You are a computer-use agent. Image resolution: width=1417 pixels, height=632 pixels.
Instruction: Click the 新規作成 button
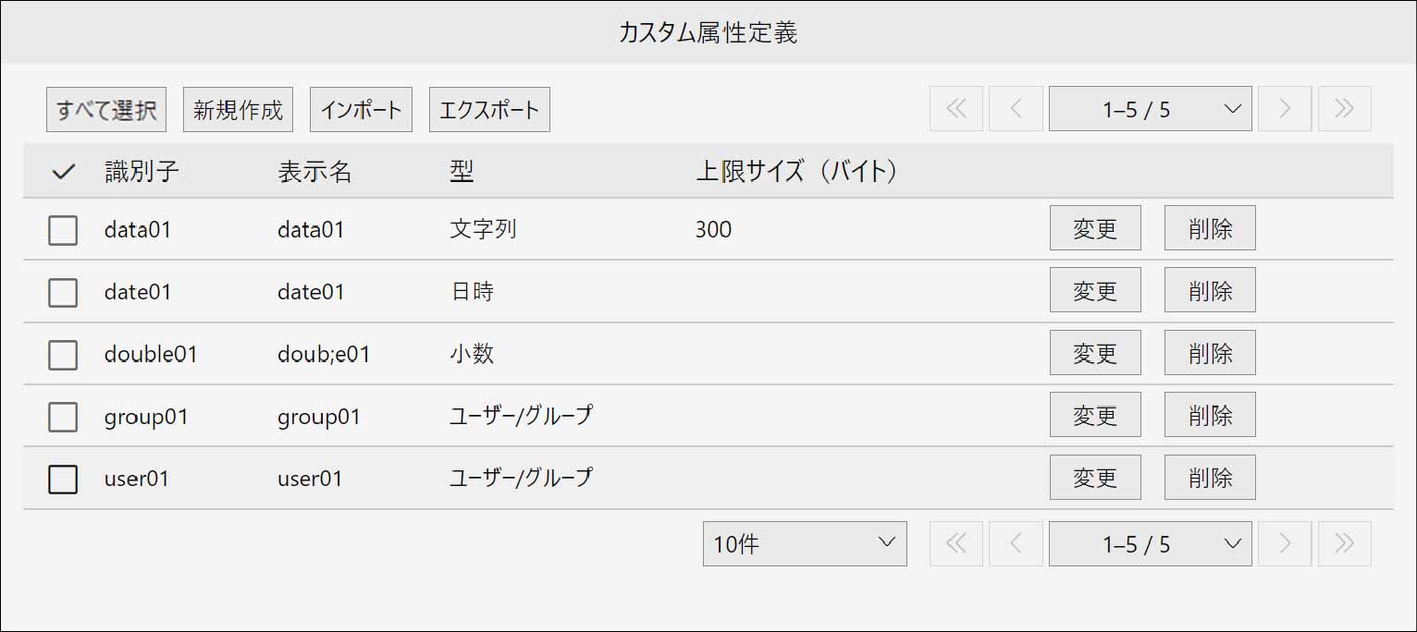[238, 110]
